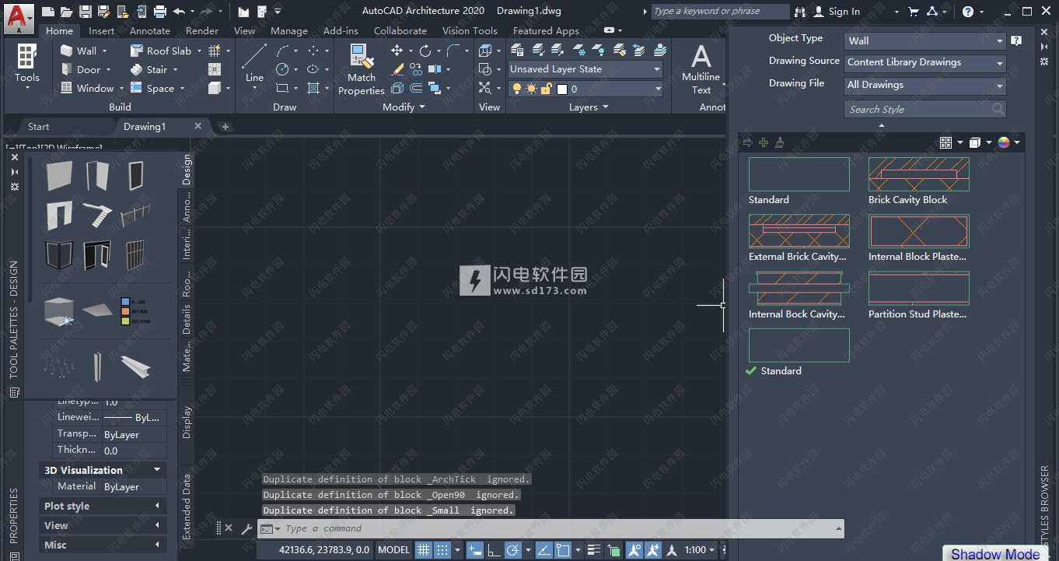
Task: Select the Hatch tool in Draw panel
Action: pyautogui.click(x=313, y=88)
